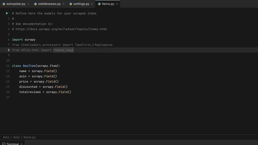This screenshot has height=145, width=258.
Task: Click the green Run gutter icon
Action: 7,13
